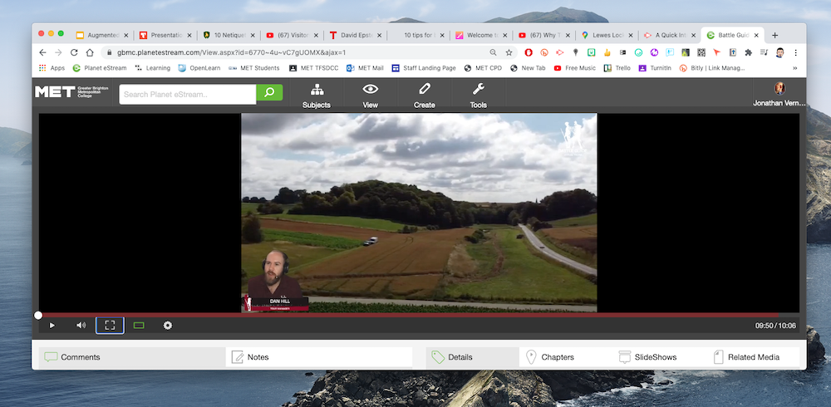Open the OpenLearn bookmark
Viewport: 831px width, 407px height.
pos(199,68)
